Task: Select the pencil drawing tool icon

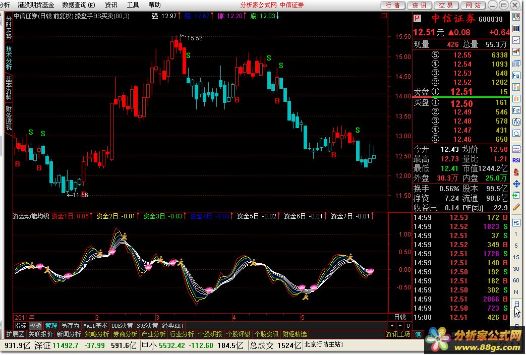Action: click(x=516, y=207)
